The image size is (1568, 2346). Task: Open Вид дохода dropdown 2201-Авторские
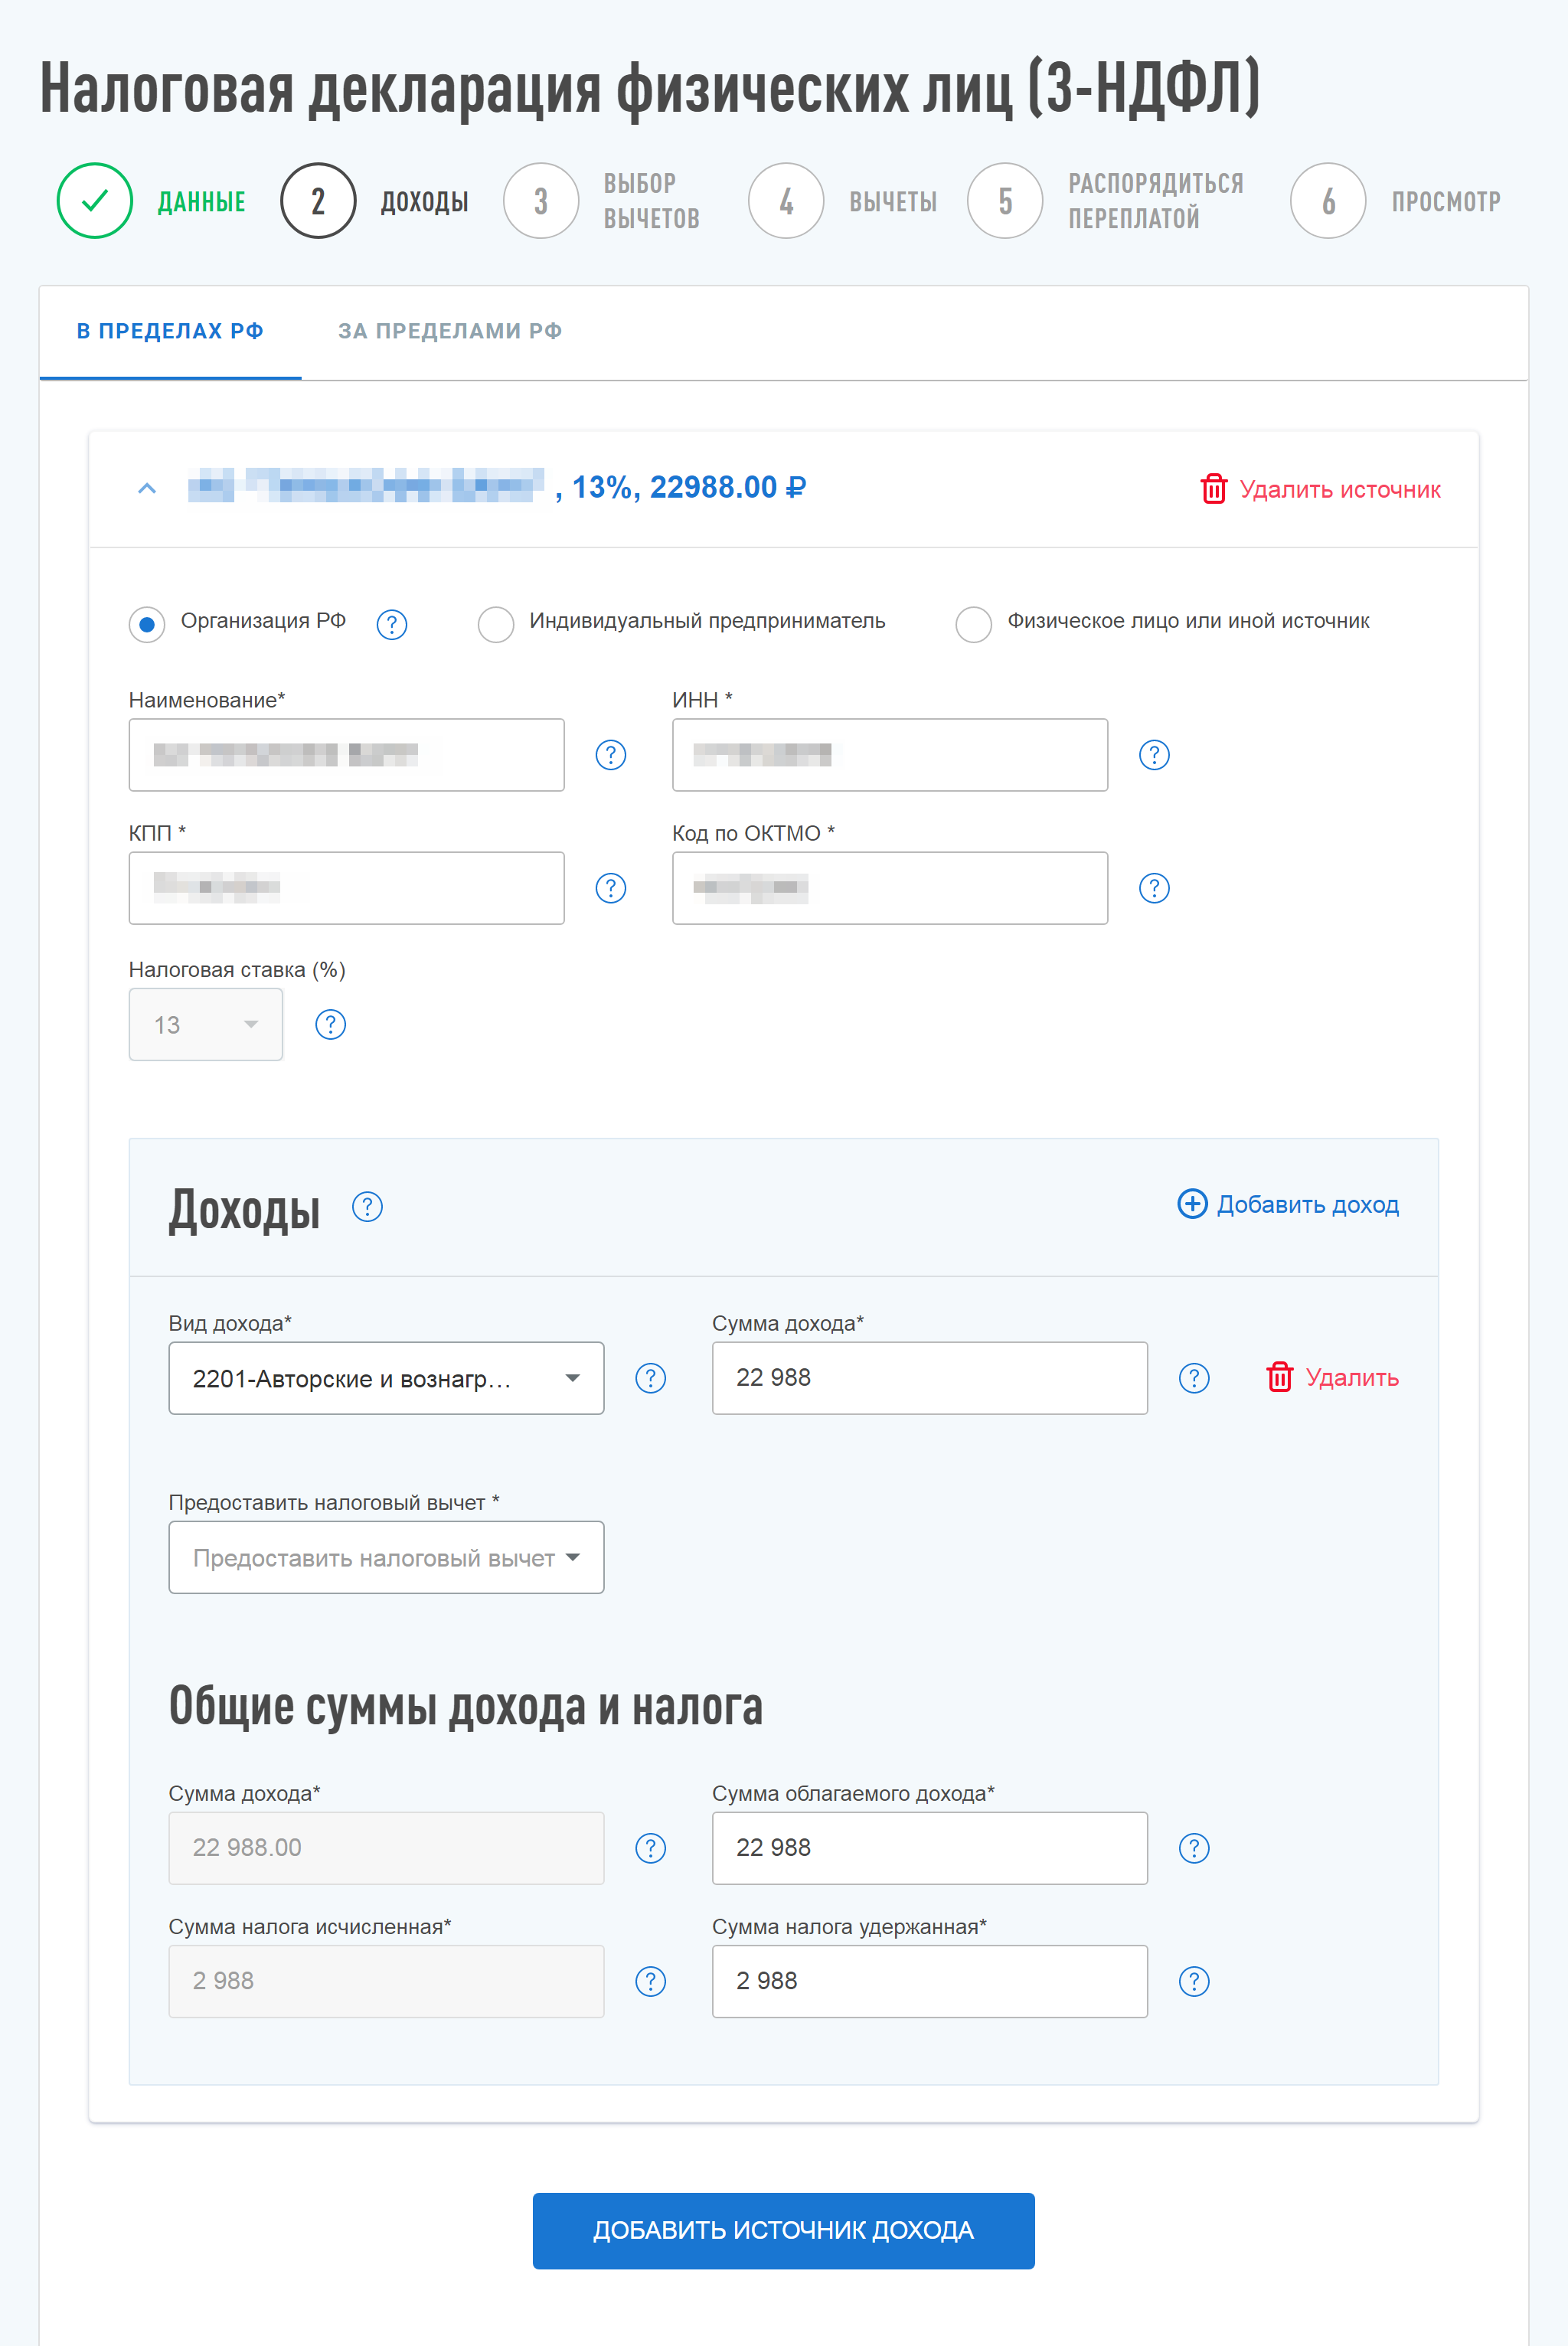pyautogui.click(x=386, y=1378)
